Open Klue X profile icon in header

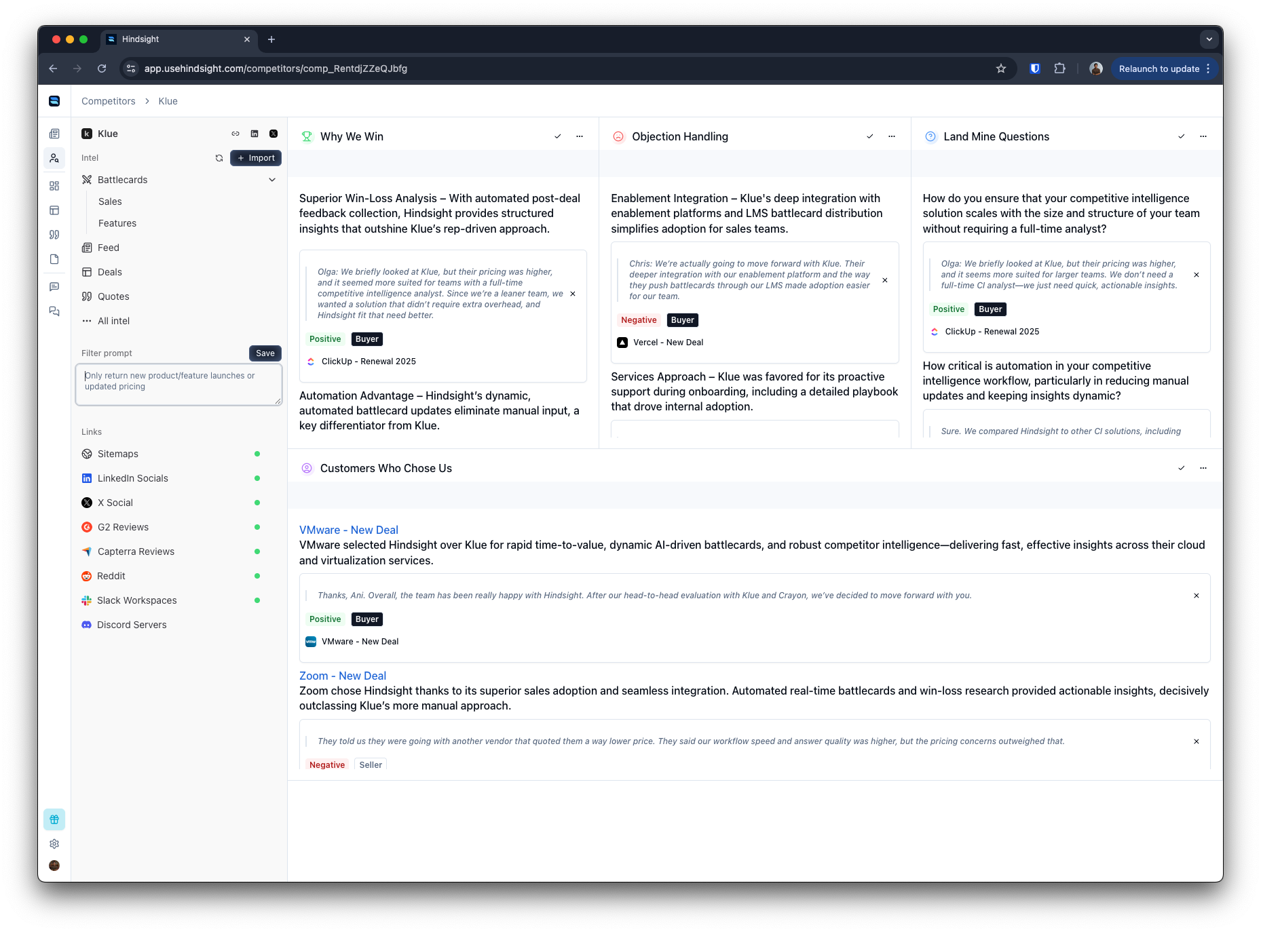pos(274,134)
